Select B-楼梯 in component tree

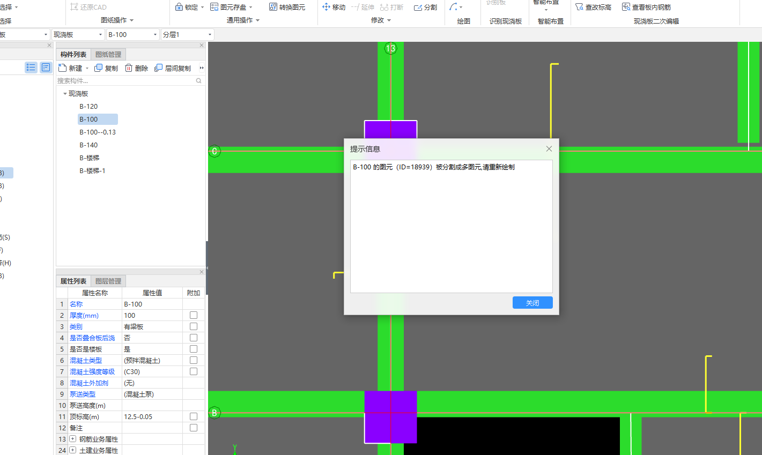click(x=90, y=158)
